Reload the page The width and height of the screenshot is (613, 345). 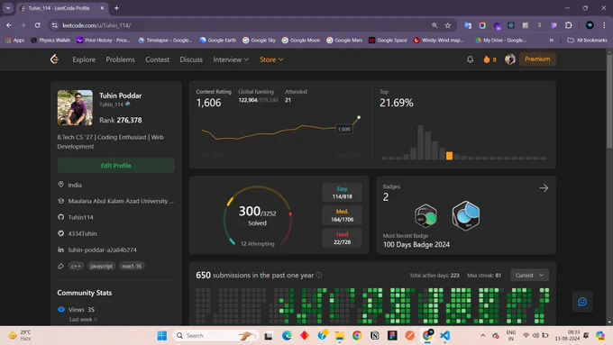(x=38, y=25)
